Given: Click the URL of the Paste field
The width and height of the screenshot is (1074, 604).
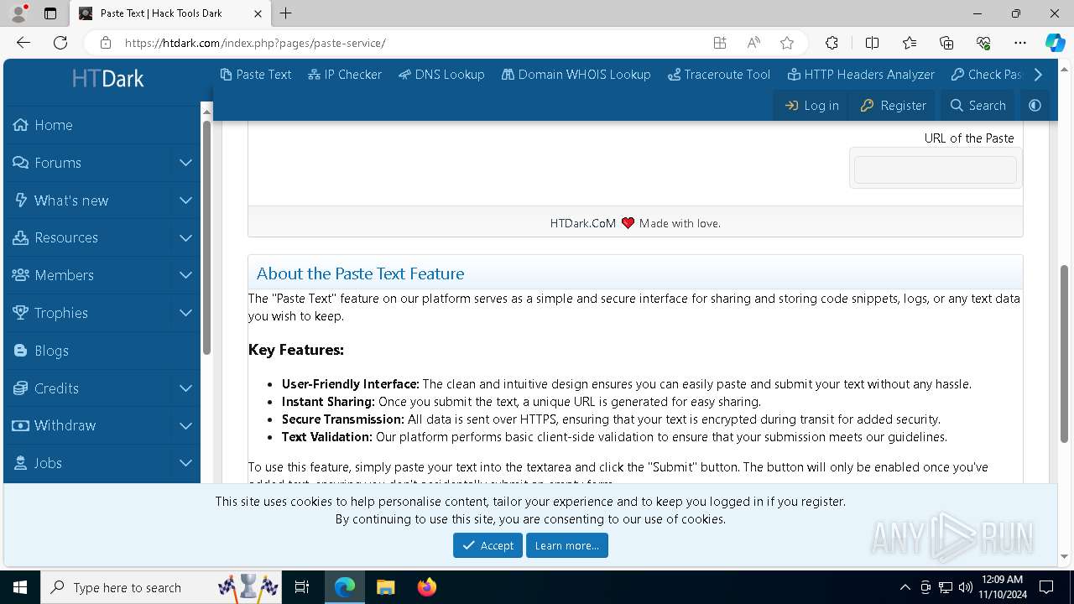Looking at the screenshot, I should (x=936, y=169).
